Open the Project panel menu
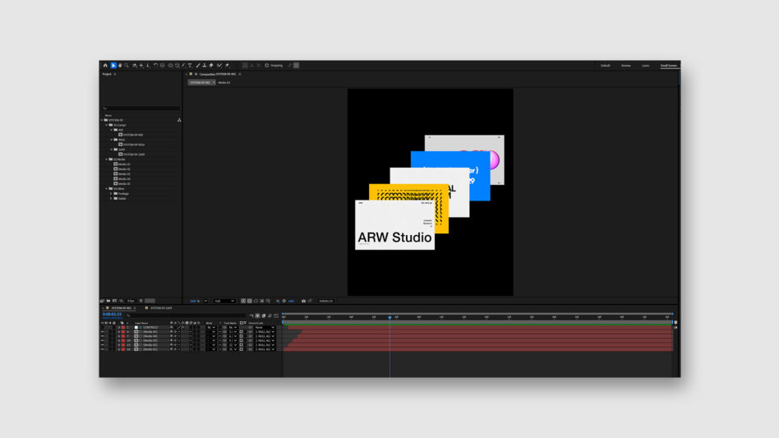 point(115,74)
